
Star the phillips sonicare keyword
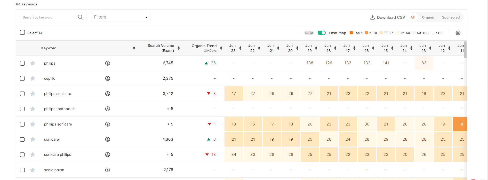(33, 124)
